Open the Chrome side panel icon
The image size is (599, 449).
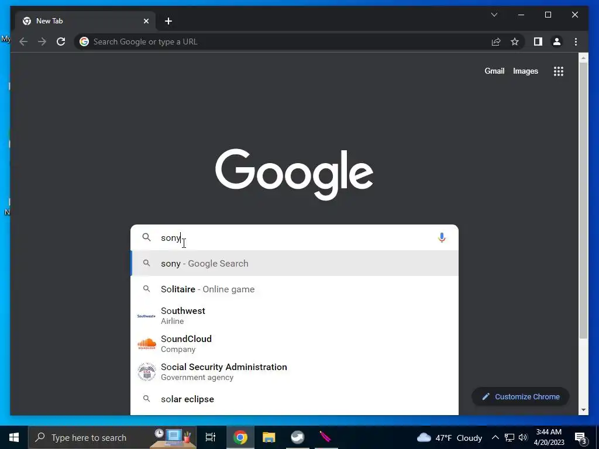(538, 42)
